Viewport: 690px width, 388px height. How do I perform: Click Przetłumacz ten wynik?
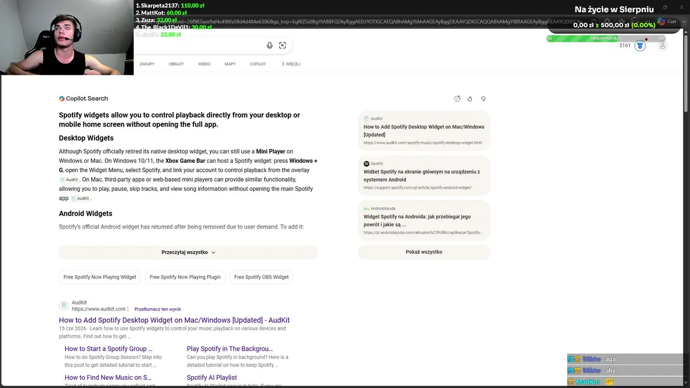158,309
